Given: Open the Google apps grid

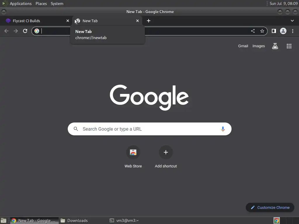Looking at the screenshot, I should pos(289,46).
